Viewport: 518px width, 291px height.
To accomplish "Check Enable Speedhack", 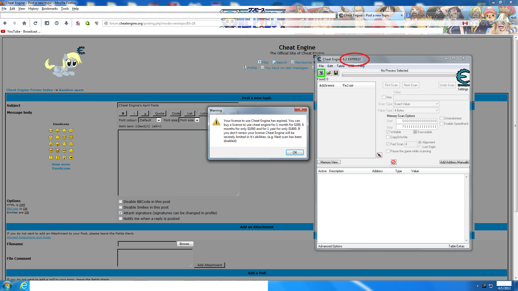I will (x=441, y=124).
